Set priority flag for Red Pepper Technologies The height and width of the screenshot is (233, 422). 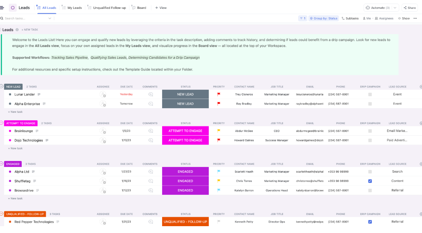coord(219,222)
